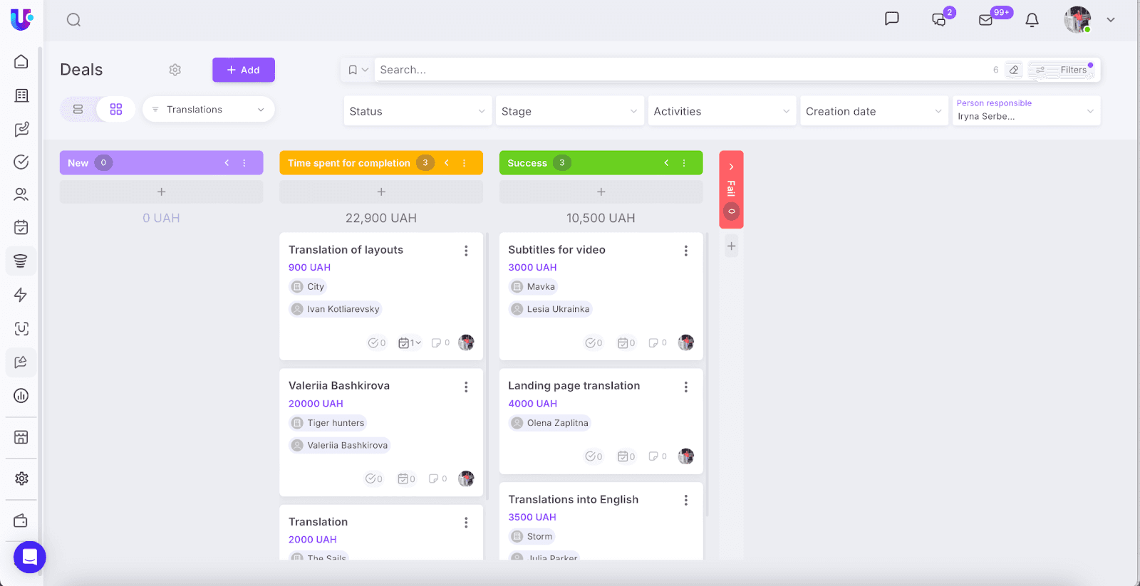Open Deals settings gear icon
This screenshot has height=586, width=1140.
(175, 70)
